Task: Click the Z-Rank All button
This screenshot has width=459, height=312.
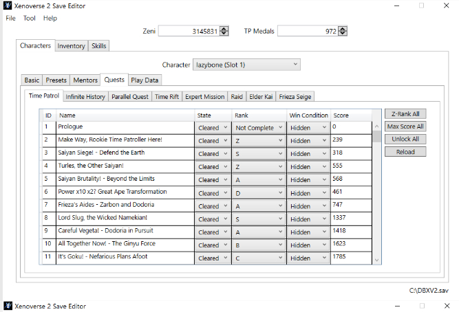Action: pos(405,114)
